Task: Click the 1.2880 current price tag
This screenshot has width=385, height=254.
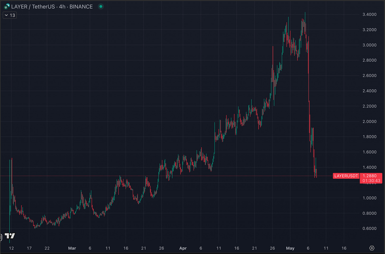Action: pyautogui.click(x=370, y=176)
